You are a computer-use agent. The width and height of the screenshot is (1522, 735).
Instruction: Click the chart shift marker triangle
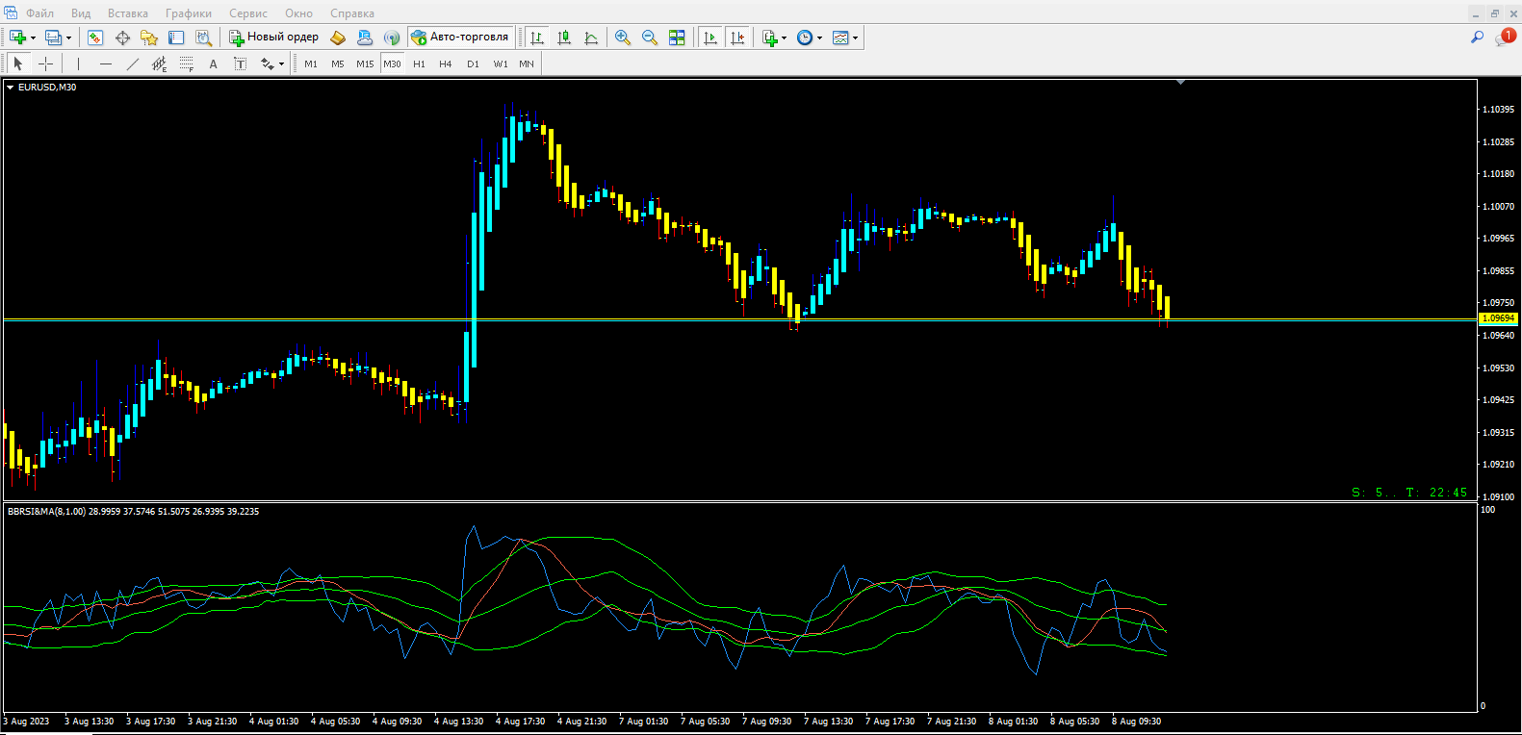point(1180,83)
